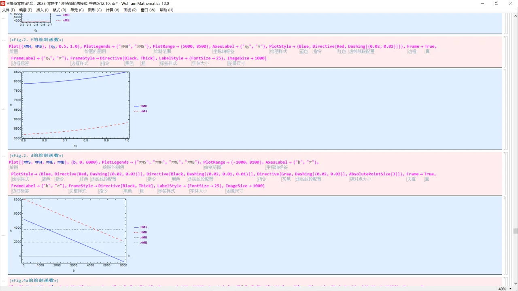518x291 pixels.
Task: Click the comment (*Fig.4a的绘制函数*)
Action: point(34,280)
